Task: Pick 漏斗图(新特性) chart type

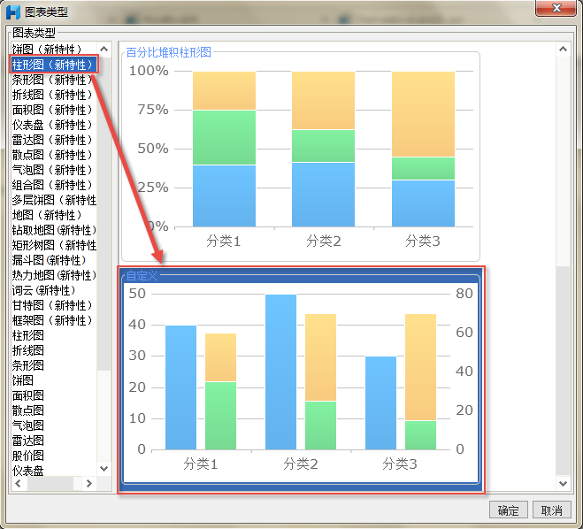Action: 49,260
